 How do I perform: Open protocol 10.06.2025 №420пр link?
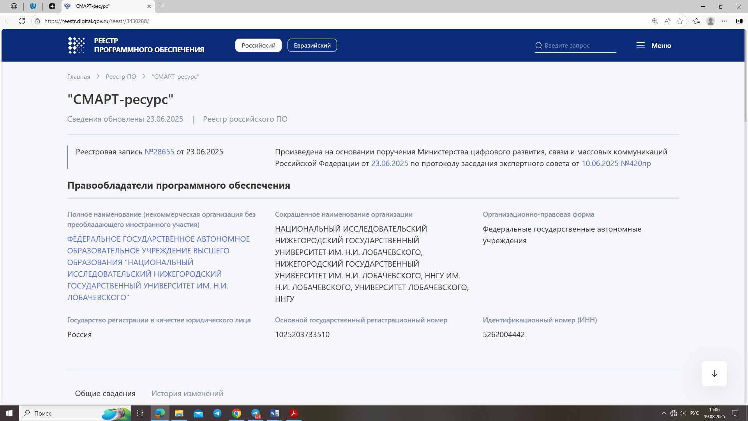tap(616, 163)
